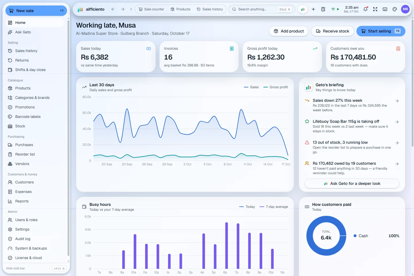Viewport: 414px width, 276px height.
Task: Go to Sales history in sidebar
Action: point(35,51)
